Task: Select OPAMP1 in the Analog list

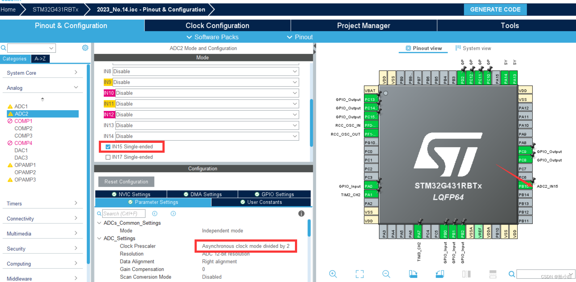Action: point(25,165)
